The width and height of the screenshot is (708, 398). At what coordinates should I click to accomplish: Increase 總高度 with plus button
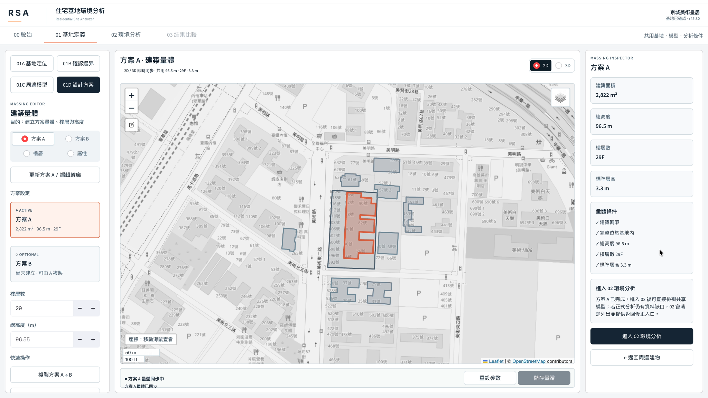(x=93, y=340)
